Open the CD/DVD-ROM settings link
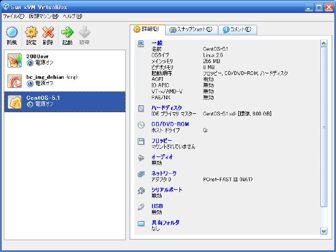The image size is (336, 252). [170, 124]
